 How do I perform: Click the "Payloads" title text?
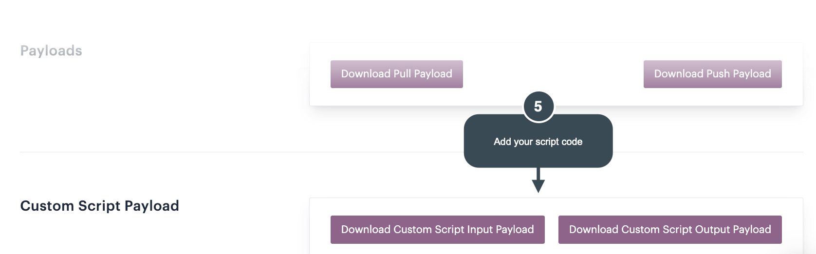pos(51,51)
